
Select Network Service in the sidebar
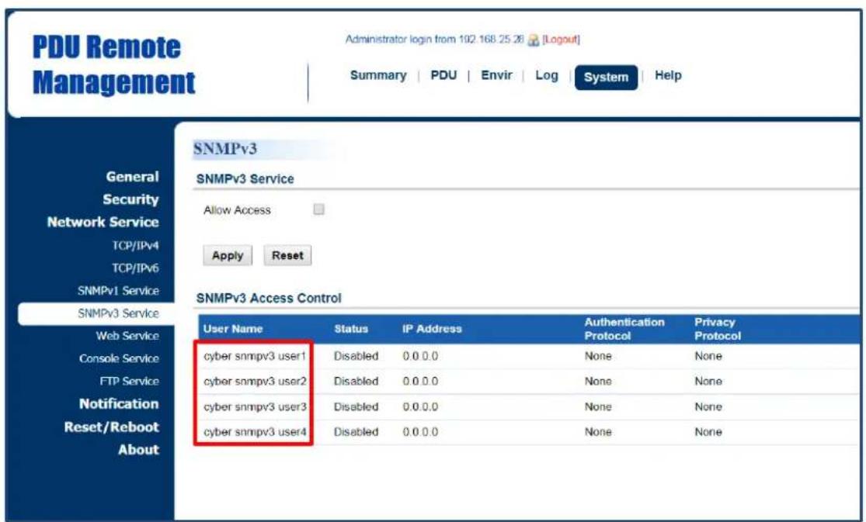pos(103,222)
